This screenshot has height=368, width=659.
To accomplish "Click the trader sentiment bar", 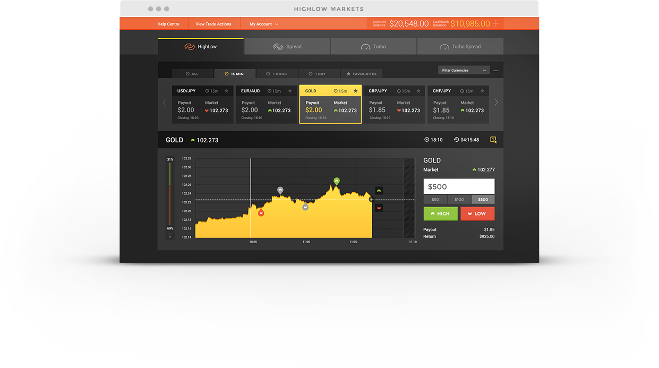I will [170, 194].
